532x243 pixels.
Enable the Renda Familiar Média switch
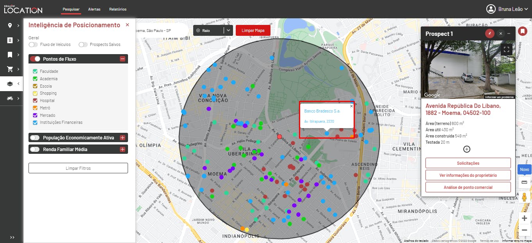35,149
